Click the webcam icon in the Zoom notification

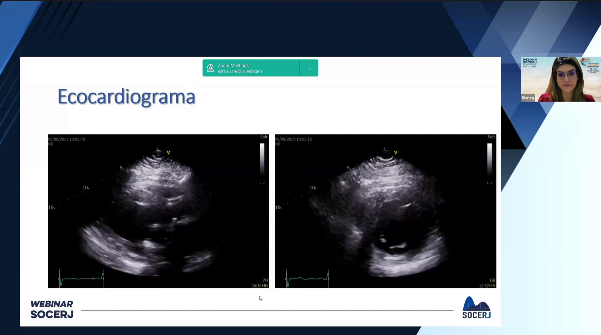pyautogui.click(x=210, y=68)
